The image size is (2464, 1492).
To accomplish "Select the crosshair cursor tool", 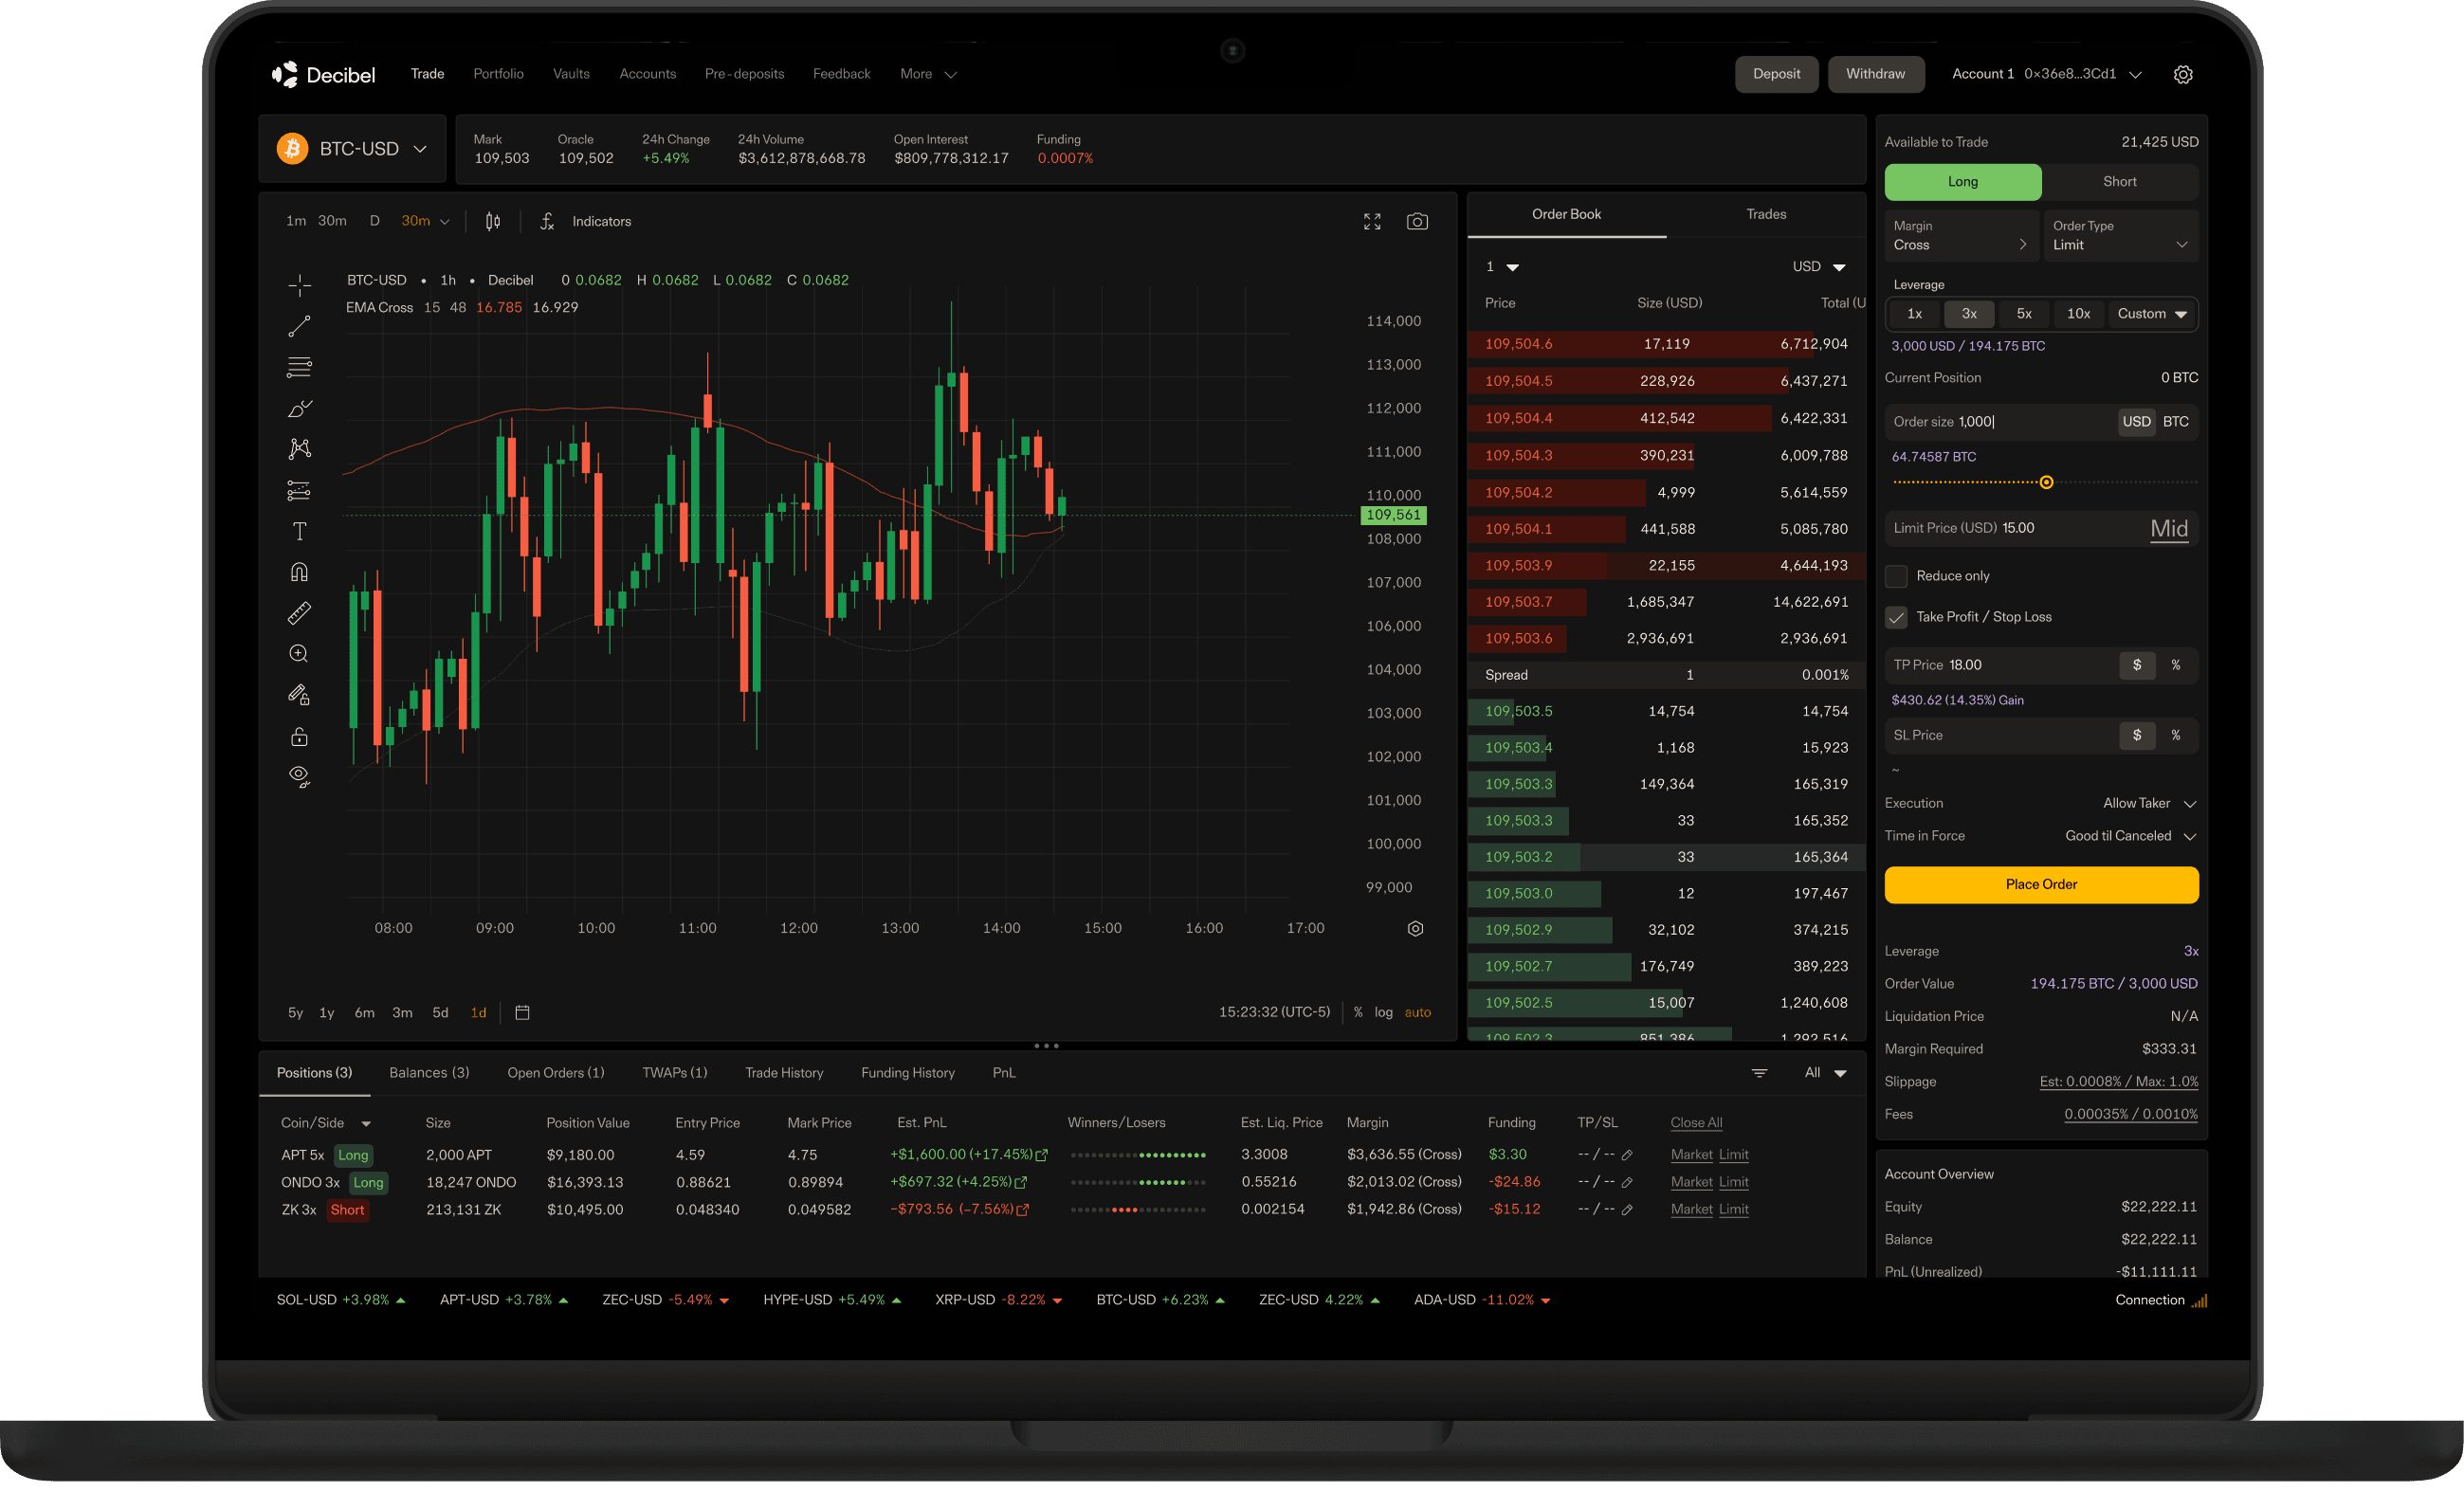I will (299, 285).
